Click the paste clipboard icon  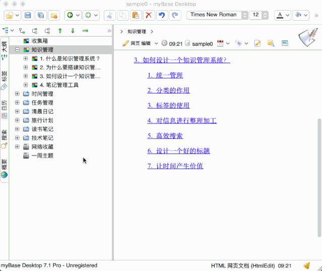click(136, 15)
